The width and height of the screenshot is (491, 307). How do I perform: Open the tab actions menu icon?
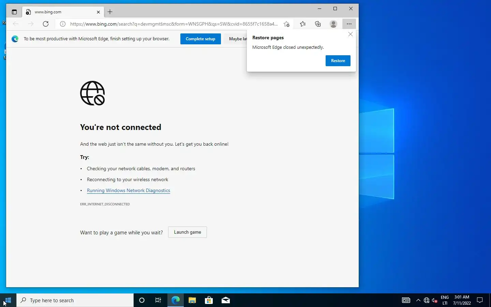(x=14, y=12)
